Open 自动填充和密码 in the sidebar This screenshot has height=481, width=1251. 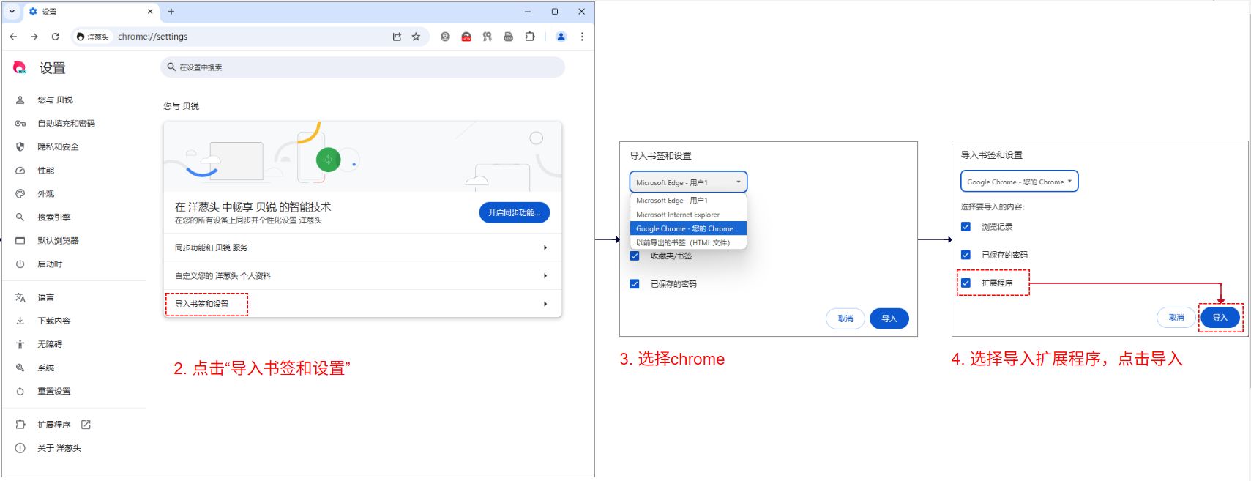[66, 124]
